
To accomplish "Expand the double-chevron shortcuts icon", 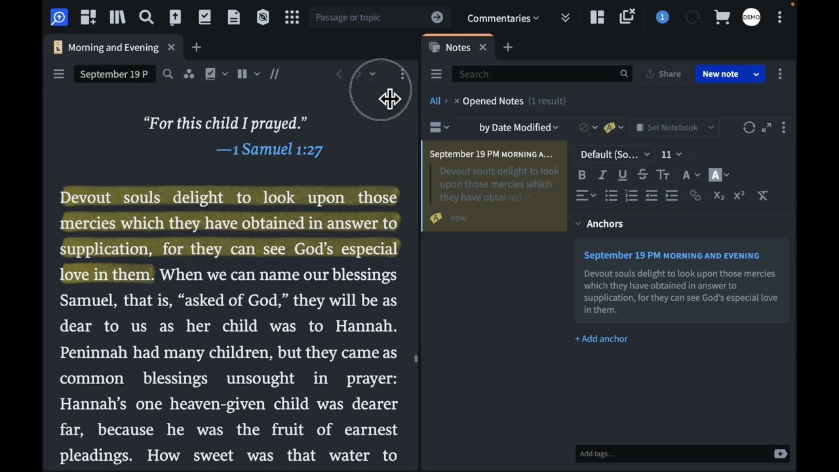I will click(565, 18).
